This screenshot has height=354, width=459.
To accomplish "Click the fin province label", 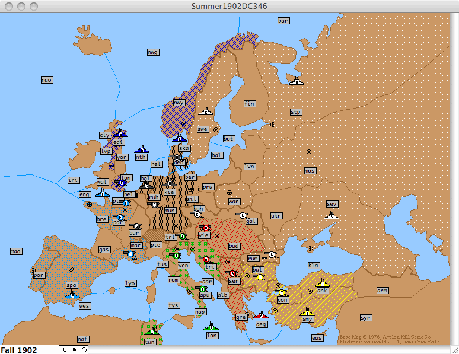I will pos(250,103).
